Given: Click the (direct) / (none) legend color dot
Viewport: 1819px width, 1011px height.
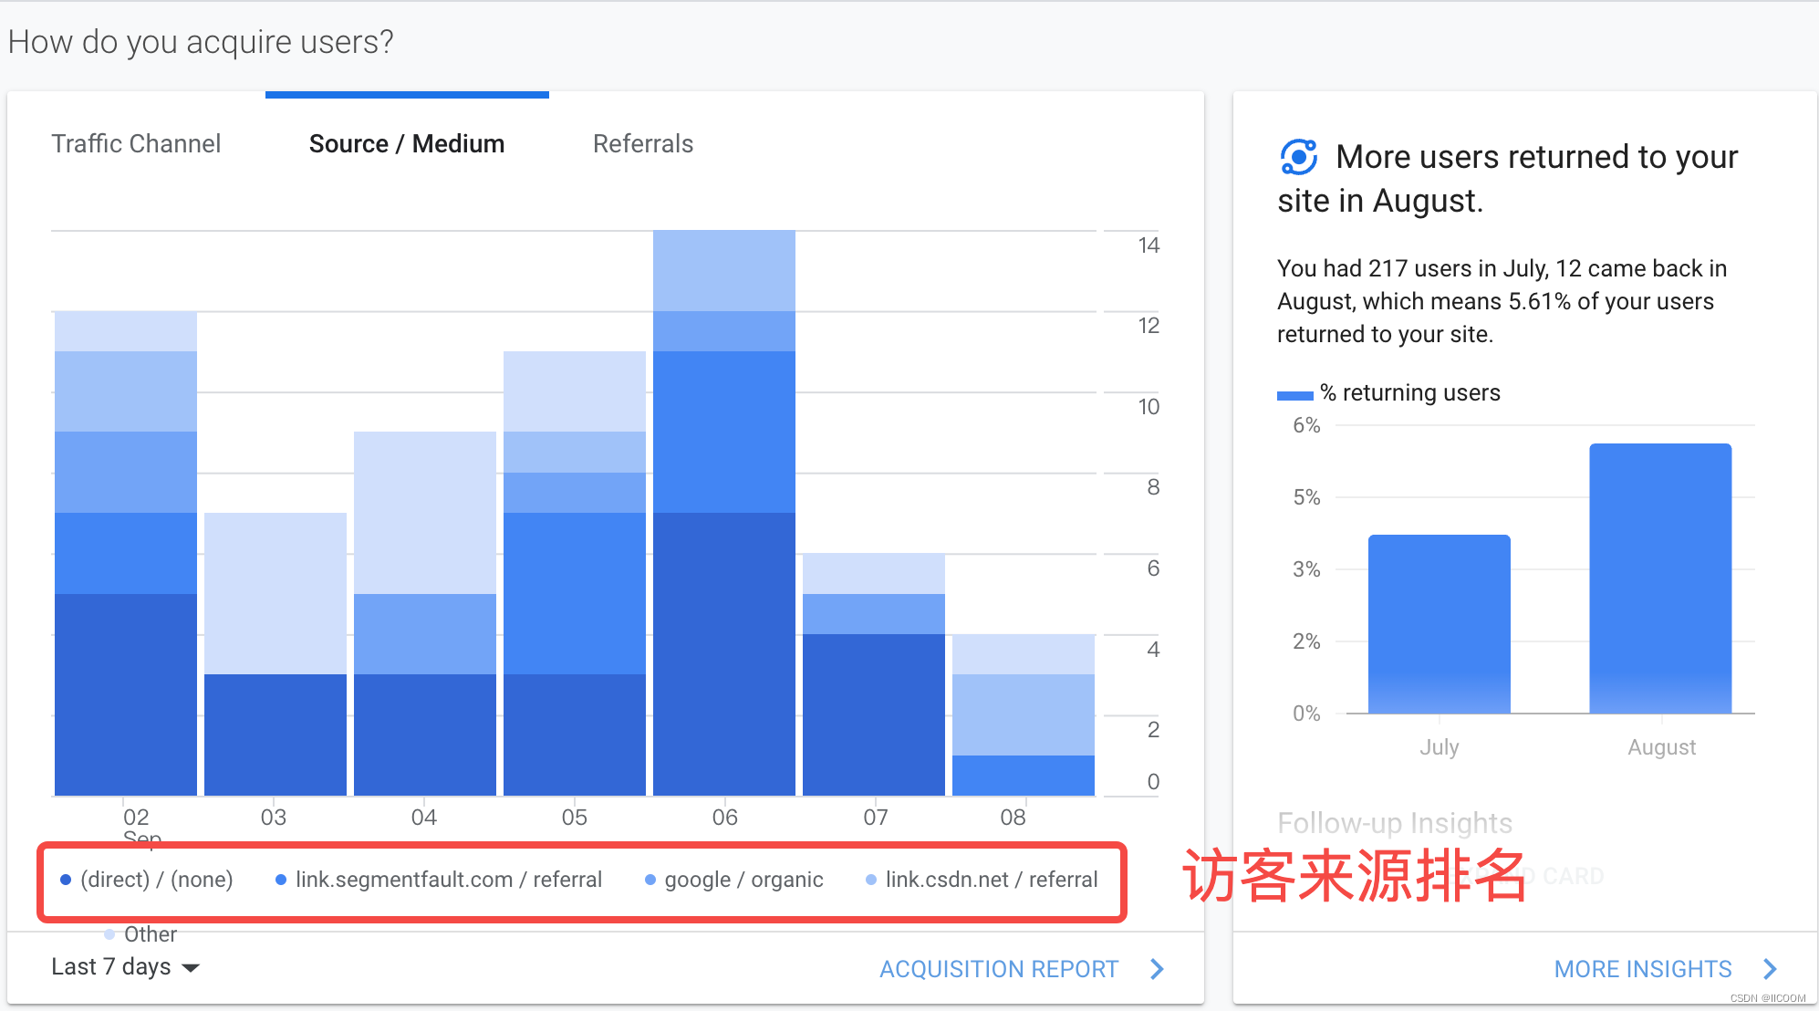Looking at the screenshot, I should pos(66,880).
